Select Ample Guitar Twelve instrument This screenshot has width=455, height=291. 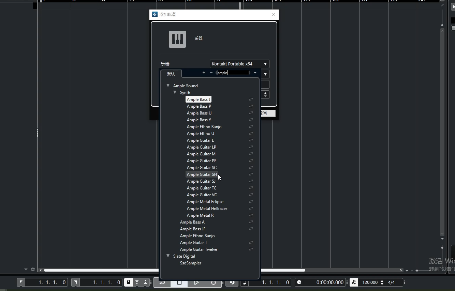199,249
